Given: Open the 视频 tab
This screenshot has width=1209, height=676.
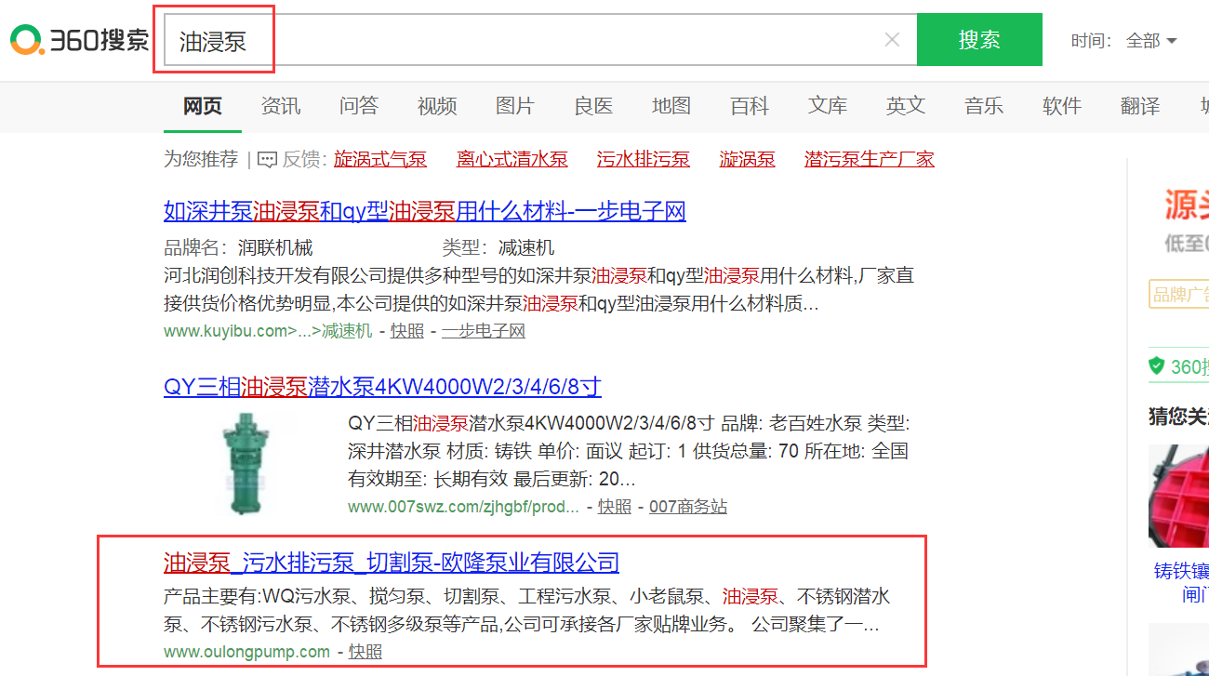Looking at the screenshot, I should click(x=437, y=106).
